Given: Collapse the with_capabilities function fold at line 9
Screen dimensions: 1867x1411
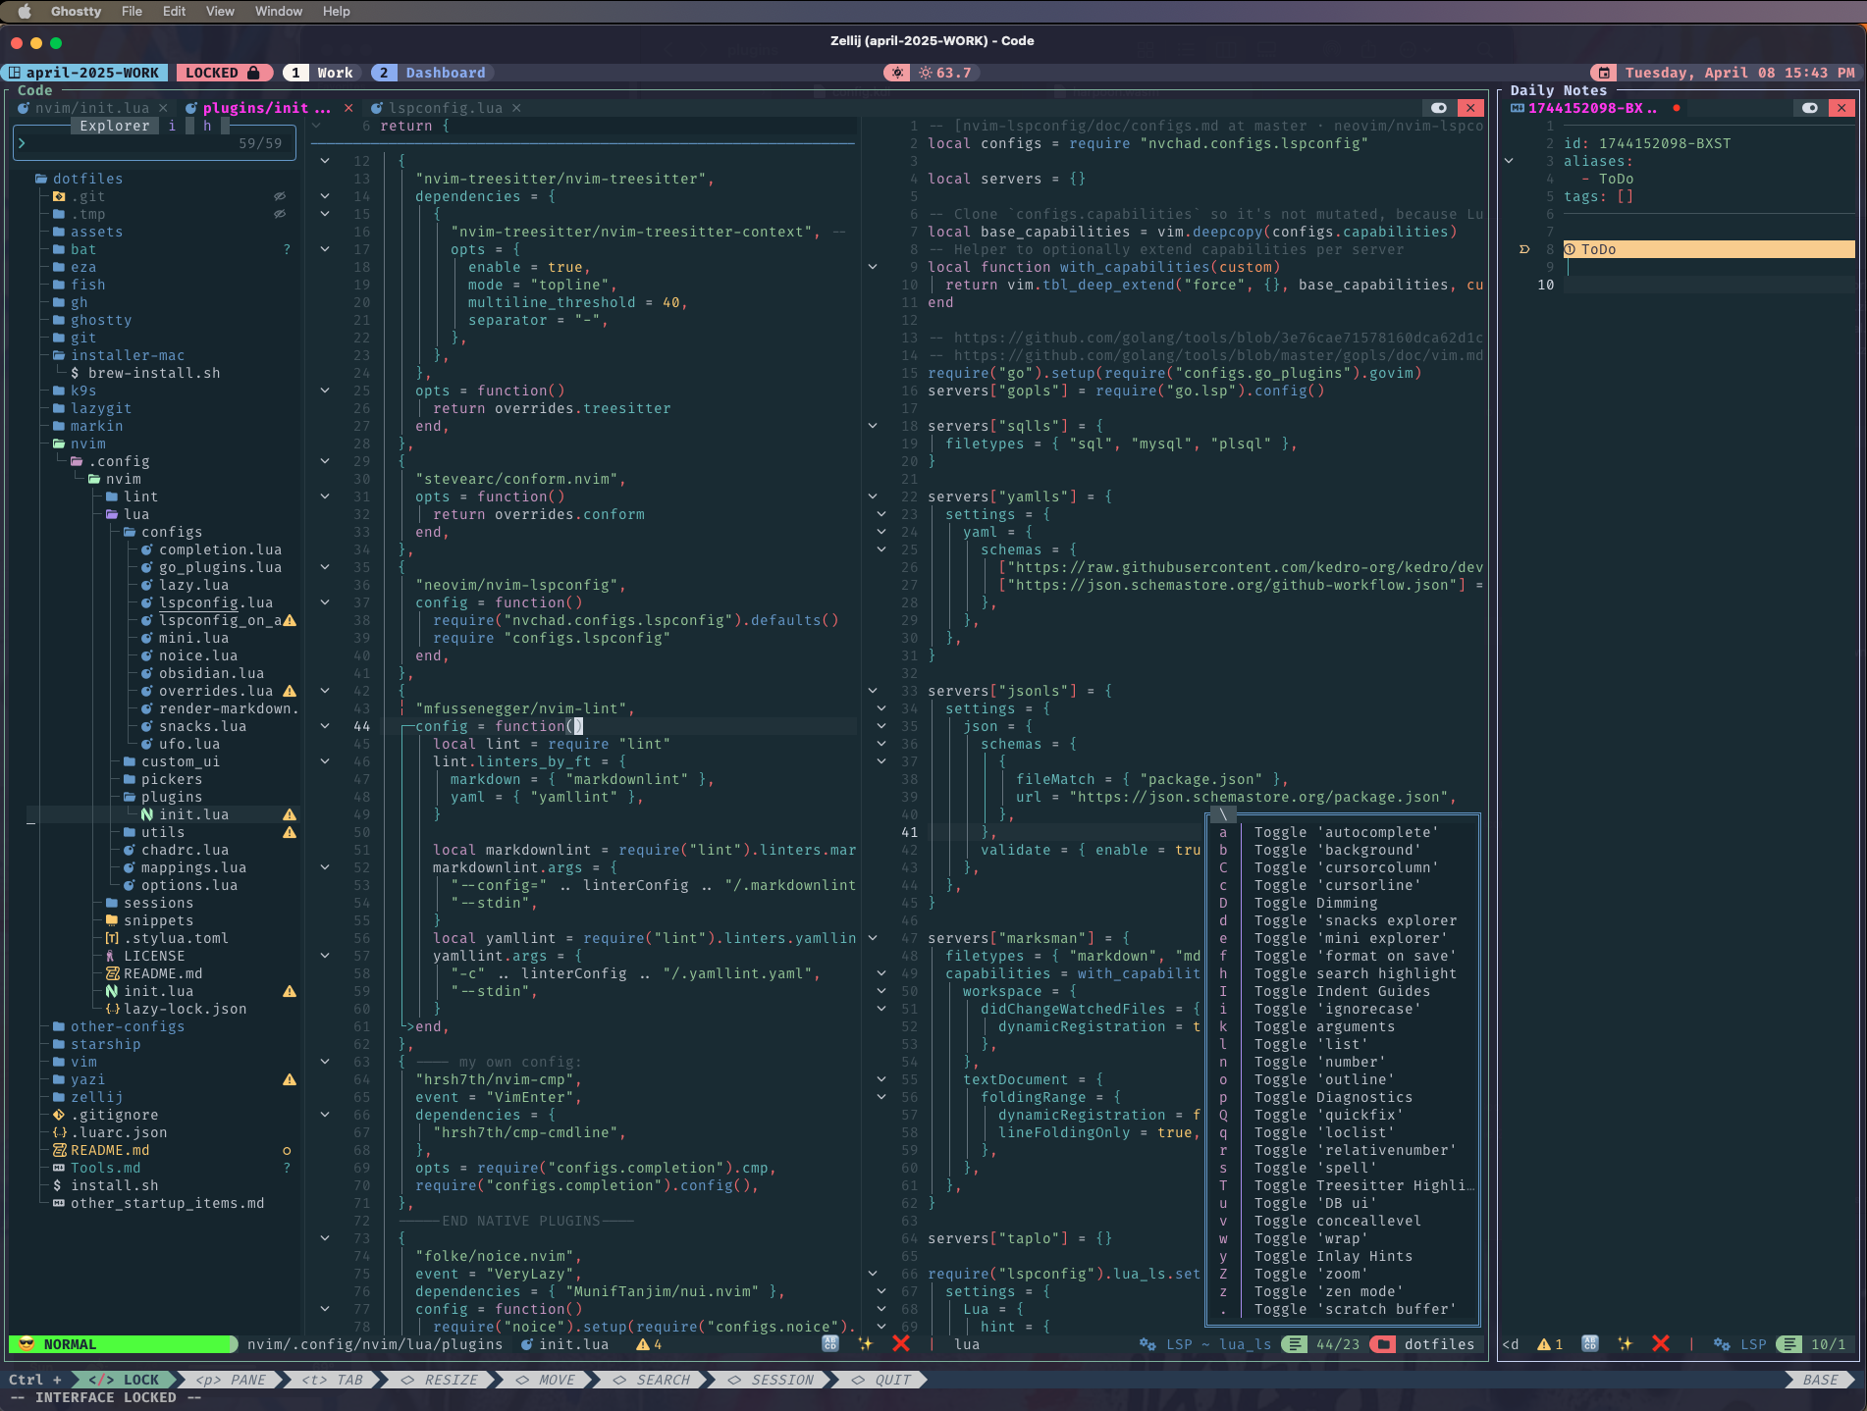Looking at the screenshot, I should point(873,267).
